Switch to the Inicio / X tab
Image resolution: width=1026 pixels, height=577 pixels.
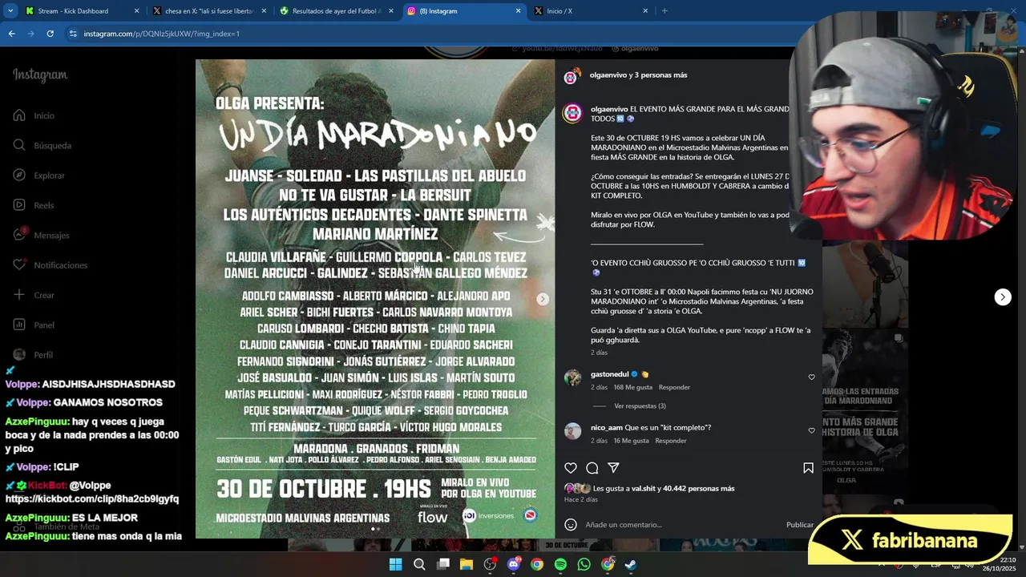point(590,11)
